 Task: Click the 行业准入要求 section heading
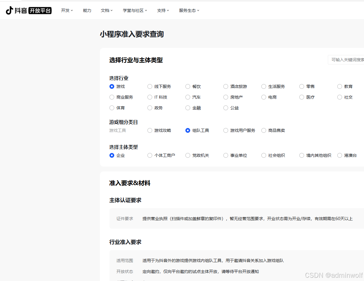coord(125,242)
